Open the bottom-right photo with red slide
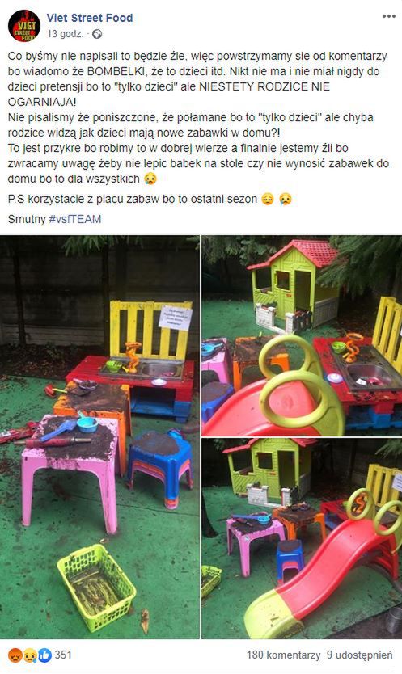 pos(302,538)
